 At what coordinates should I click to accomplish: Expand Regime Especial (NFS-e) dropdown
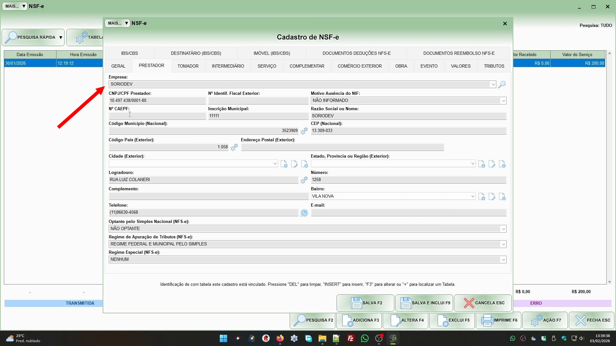coord(503,259)
